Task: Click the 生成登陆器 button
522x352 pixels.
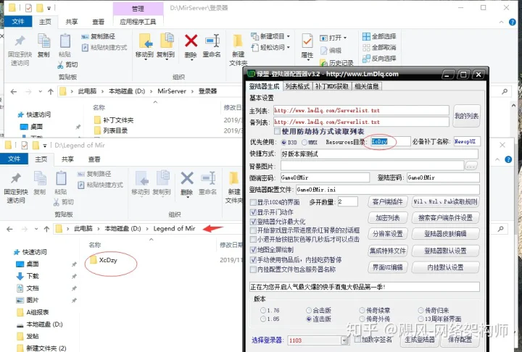Action: (419, 340)
